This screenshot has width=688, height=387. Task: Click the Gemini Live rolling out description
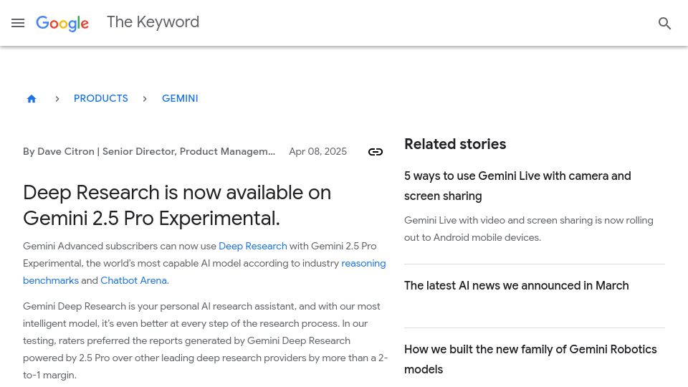[x=529, y=229]
